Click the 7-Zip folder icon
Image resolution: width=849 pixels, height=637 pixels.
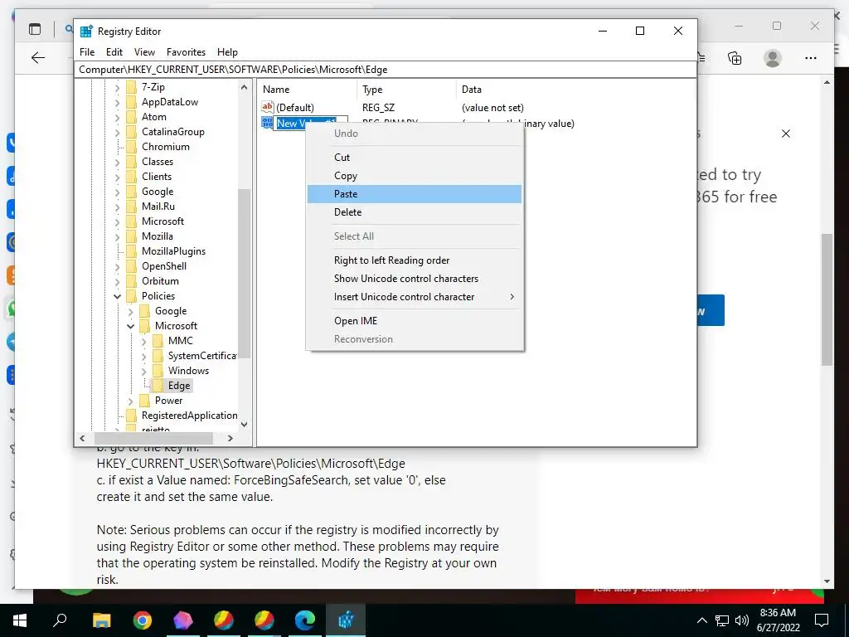132,87
